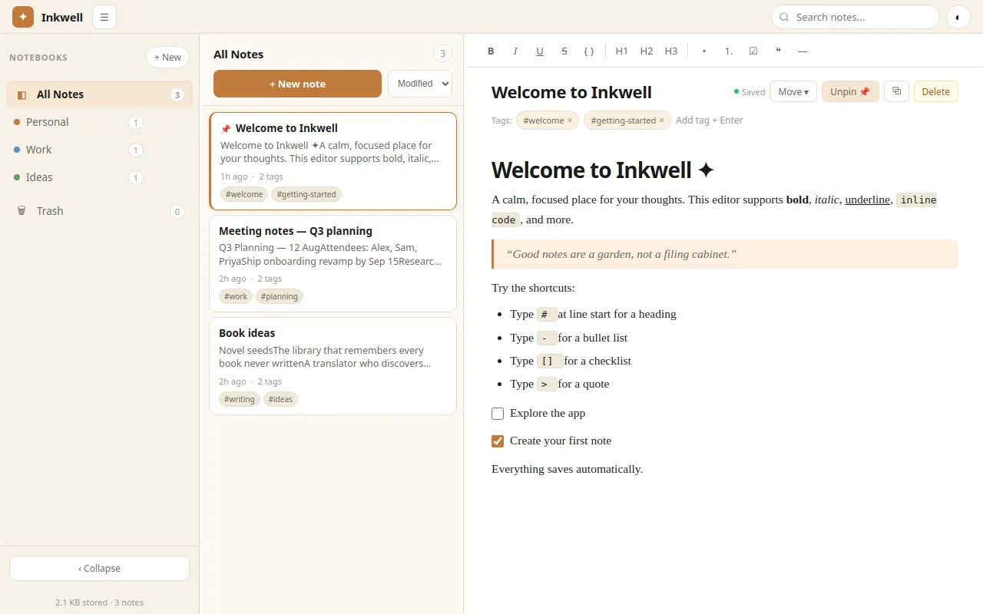983x614 pixels.
Task: Create a note with '+ New note'
Action: 297,84
